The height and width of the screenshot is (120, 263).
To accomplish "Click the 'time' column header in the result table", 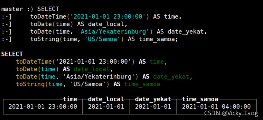I will pyautogui.click(x=70, y=99).
